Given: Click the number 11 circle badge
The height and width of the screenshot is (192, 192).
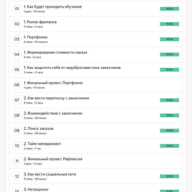Looking at the screenshot, I should coord(17,161).
